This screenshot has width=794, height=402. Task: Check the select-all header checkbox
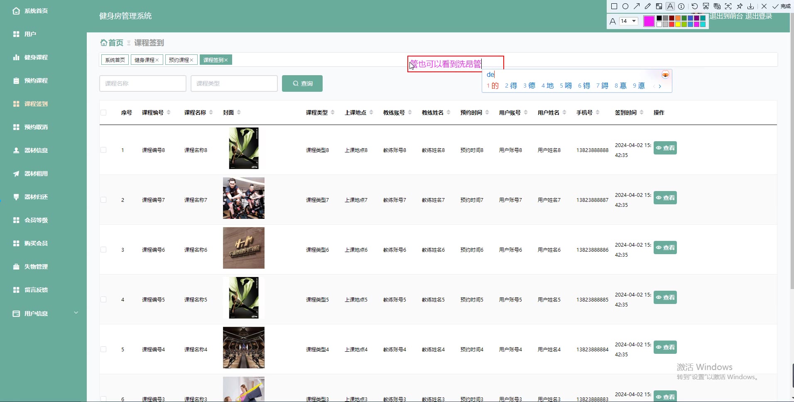[x=103, y=113]
